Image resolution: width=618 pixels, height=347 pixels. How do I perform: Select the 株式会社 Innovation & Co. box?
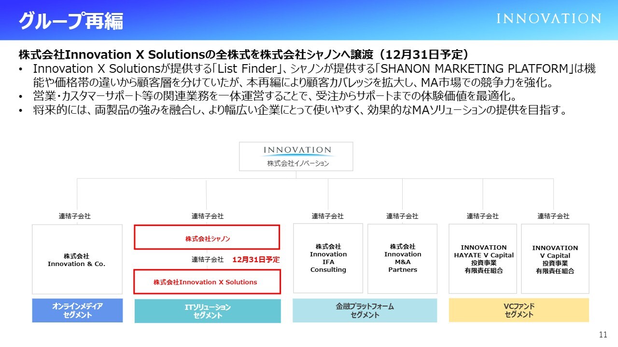pyautogui.click(x=76, y=259)
